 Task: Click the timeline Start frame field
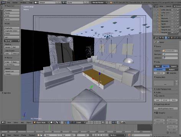click(52, 135)
